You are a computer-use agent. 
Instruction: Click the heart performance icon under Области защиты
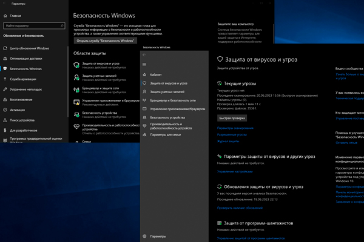[x=76, y=126]
